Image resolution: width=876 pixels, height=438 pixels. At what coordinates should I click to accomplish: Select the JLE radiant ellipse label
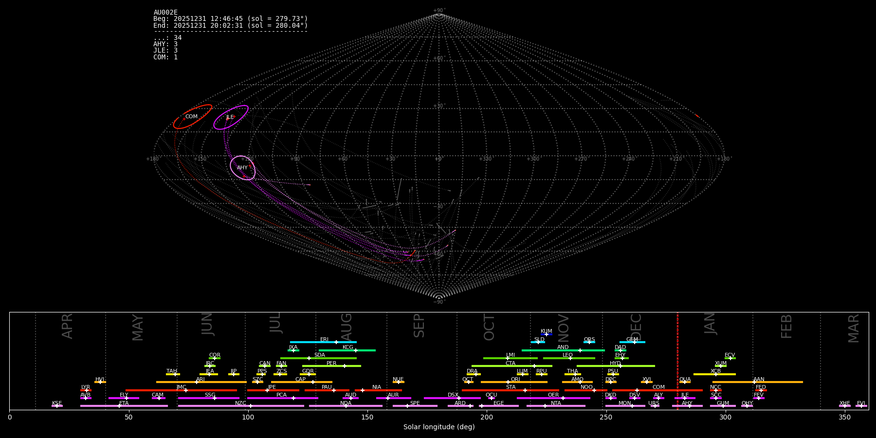(x=230, y=117)
